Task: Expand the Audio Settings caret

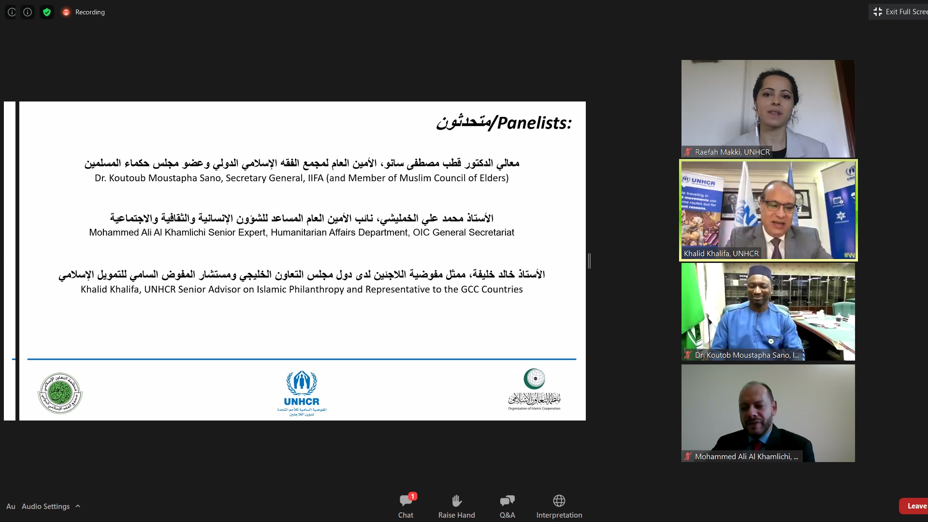Action: coord(78,506)
